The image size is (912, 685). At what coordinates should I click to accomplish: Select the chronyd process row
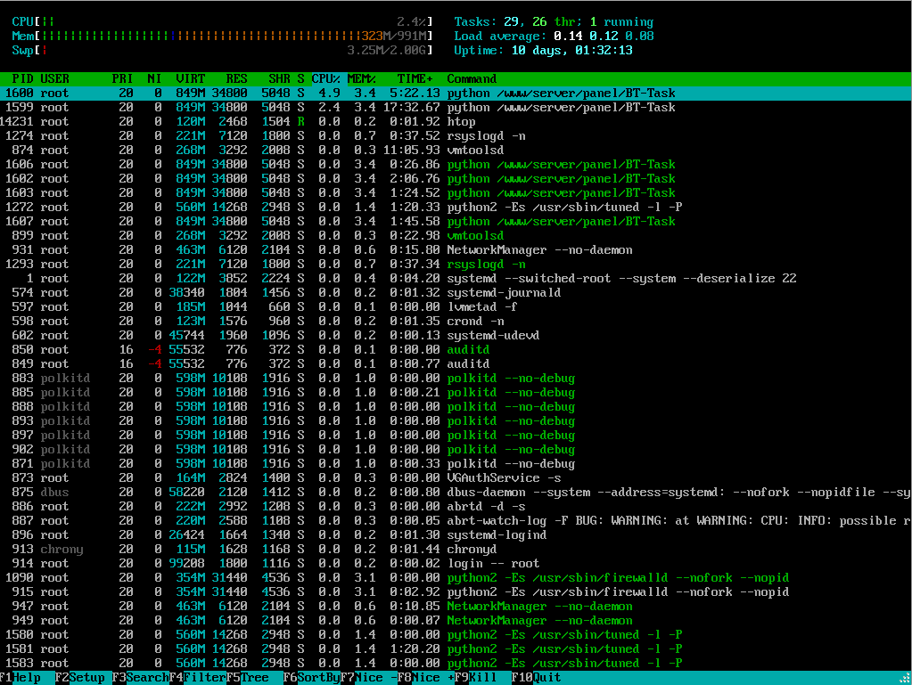tap(456, 549)
